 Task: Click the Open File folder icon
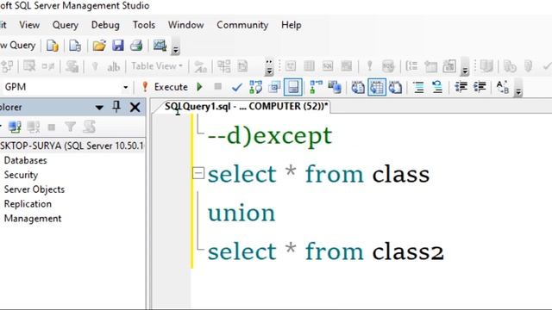99,46
